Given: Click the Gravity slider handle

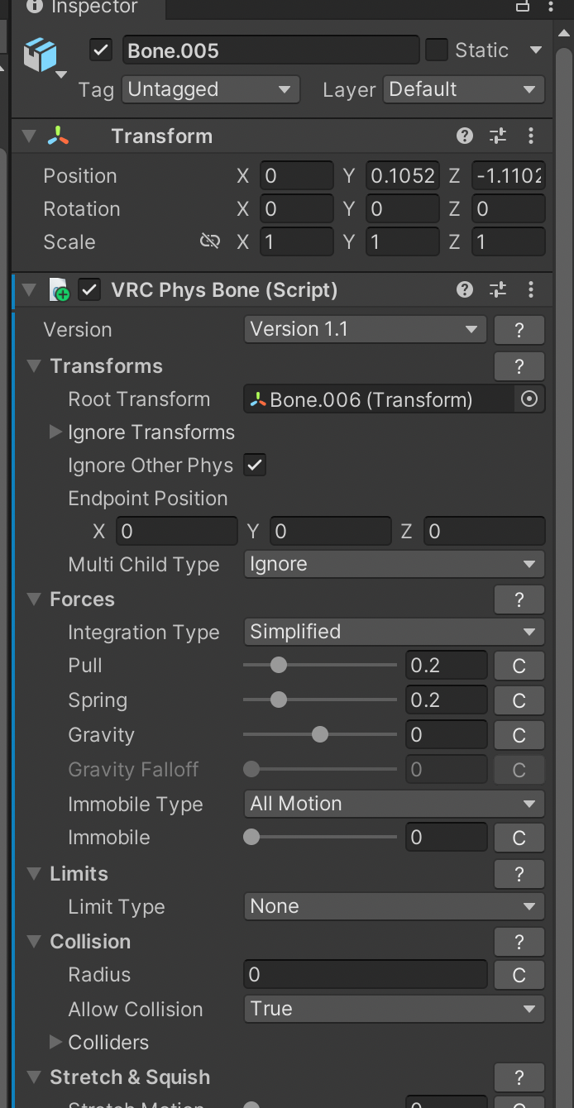Looking at the screenshot, I should [x=320, y=734].
